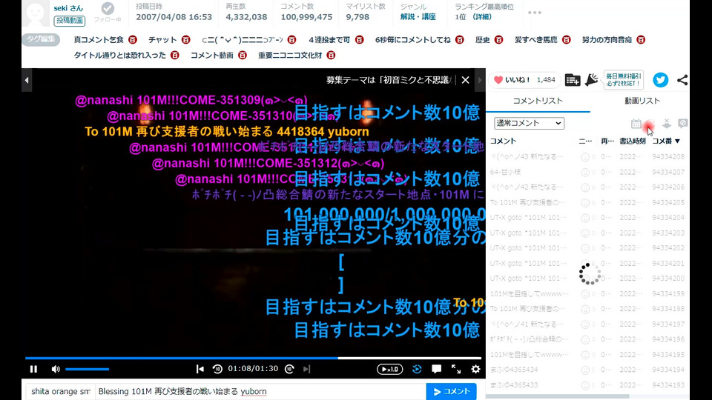Skip to next video button
The image size is (712, 400).
coord(306,369)
